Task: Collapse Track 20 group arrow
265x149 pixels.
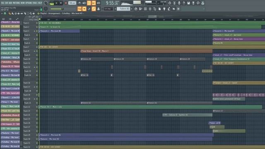Action: 34,99
